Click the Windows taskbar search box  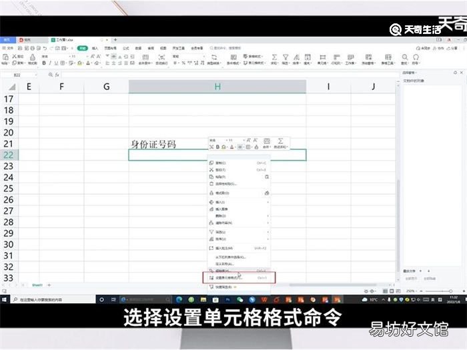(53, 299)
